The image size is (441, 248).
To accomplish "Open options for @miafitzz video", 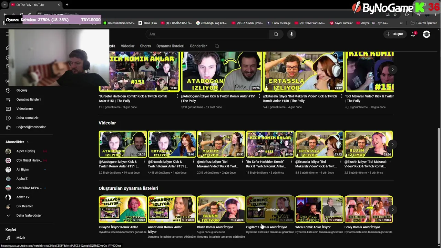I will 242,162.
